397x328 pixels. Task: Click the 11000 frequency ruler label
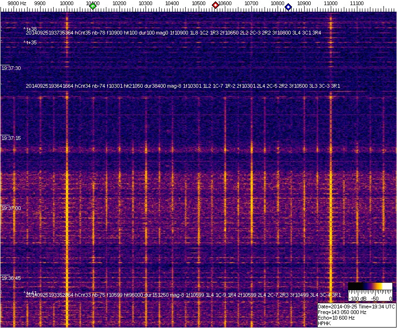click(331, 3)
